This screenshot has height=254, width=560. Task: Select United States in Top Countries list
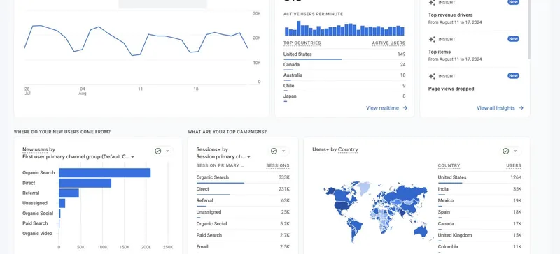344,54
